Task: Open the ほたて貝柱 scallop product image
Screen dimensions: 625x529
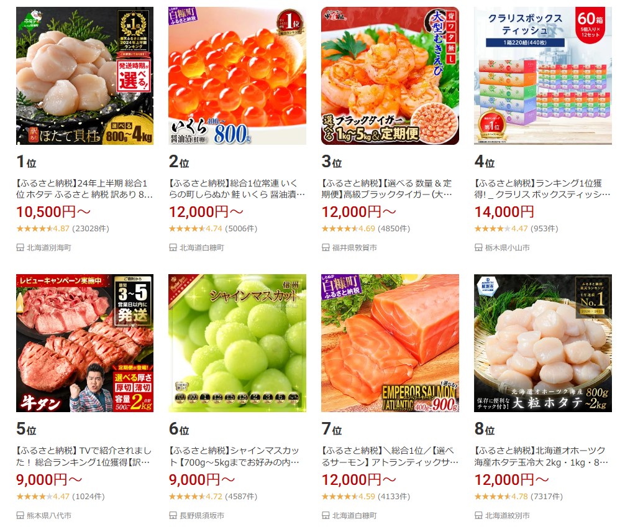Action: click(x=84, y=76)
